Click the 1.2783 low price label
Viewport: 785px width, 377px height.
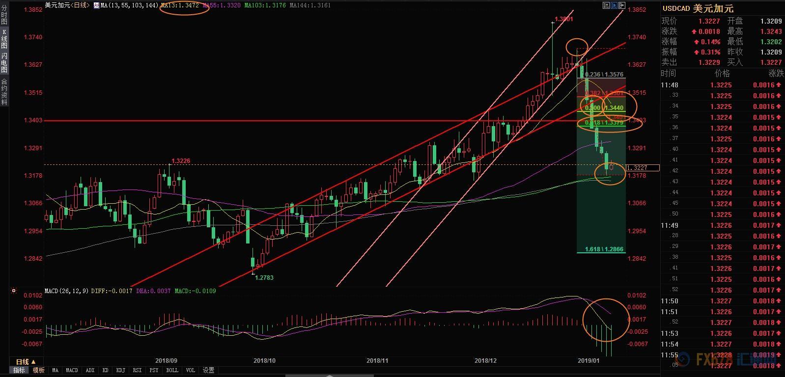[264, 277]
